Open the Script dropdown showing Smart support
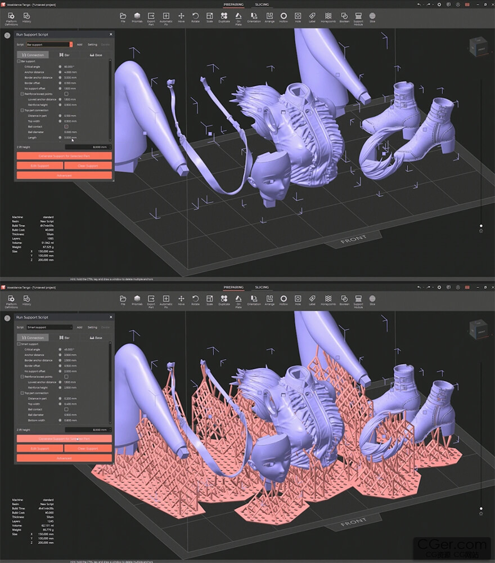The image size is (495, 563). pos(49,327)
